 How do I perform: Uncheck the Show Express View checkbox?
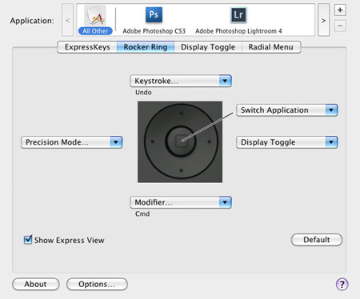(28, 240)
